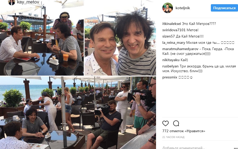The image size is (238, 149).
Task: Open itkinaleksei commenter profile
Action: coord(172,24)
